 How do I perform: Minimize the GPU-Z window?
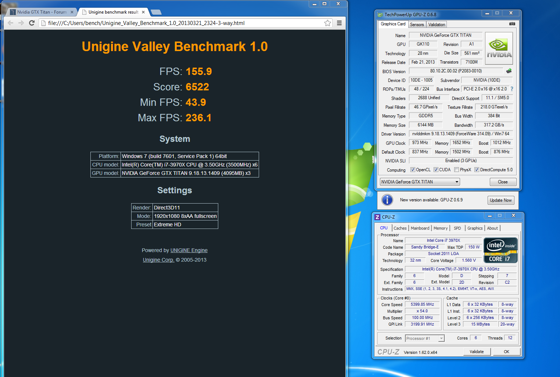[x=487, y=13]
